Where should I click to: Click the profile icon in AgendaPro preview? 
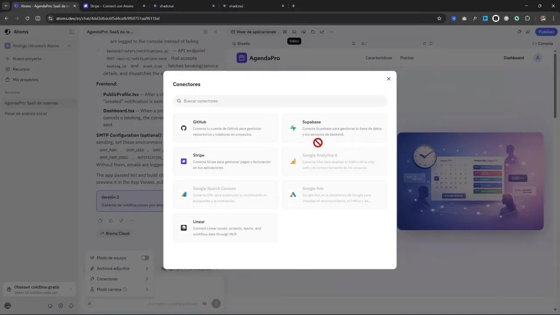(538, 58)
